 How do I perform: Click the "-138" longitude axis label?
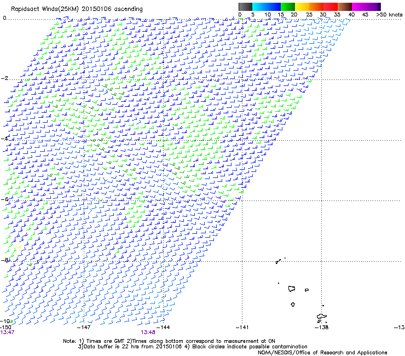[321, 328]
